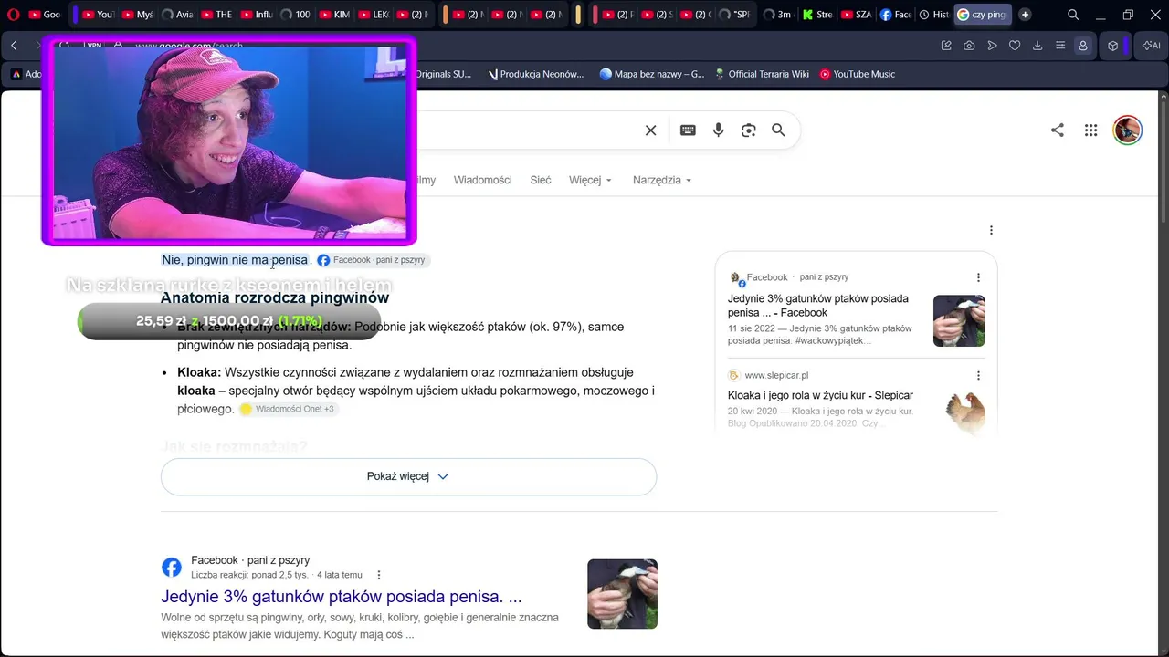1169x657 pixels.
Task: Open the extensions cube icon
Action: tap(1113, 46)
